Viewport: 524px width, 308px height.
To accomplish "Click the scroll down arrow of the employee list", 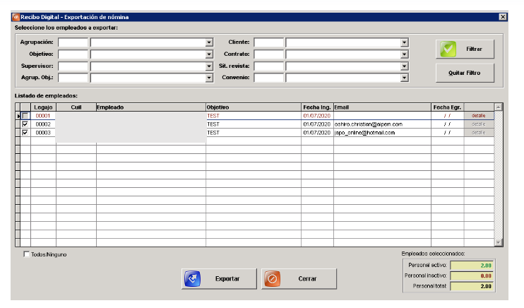I will pyautogui.click(x=499, y=242).
